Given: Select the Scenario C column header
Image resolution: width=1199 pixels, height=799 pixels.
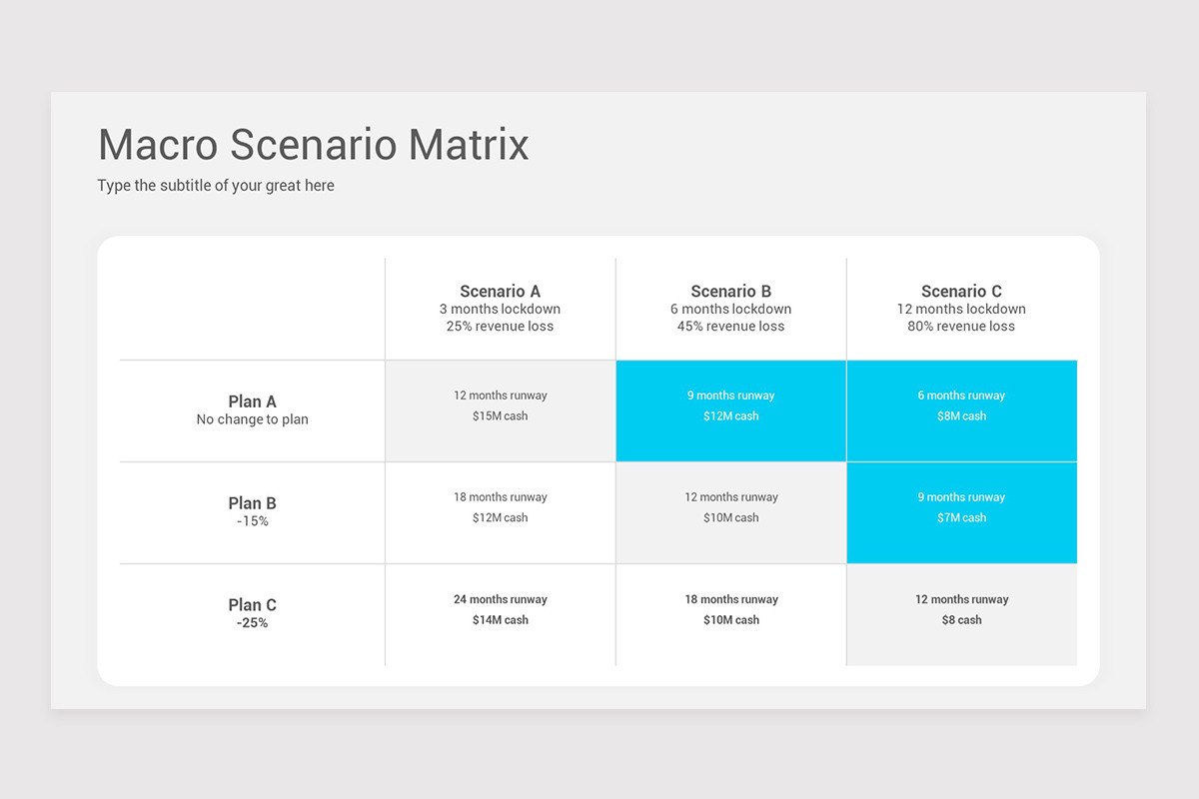Looking at the screenshot, I should [x=961, y=309].
